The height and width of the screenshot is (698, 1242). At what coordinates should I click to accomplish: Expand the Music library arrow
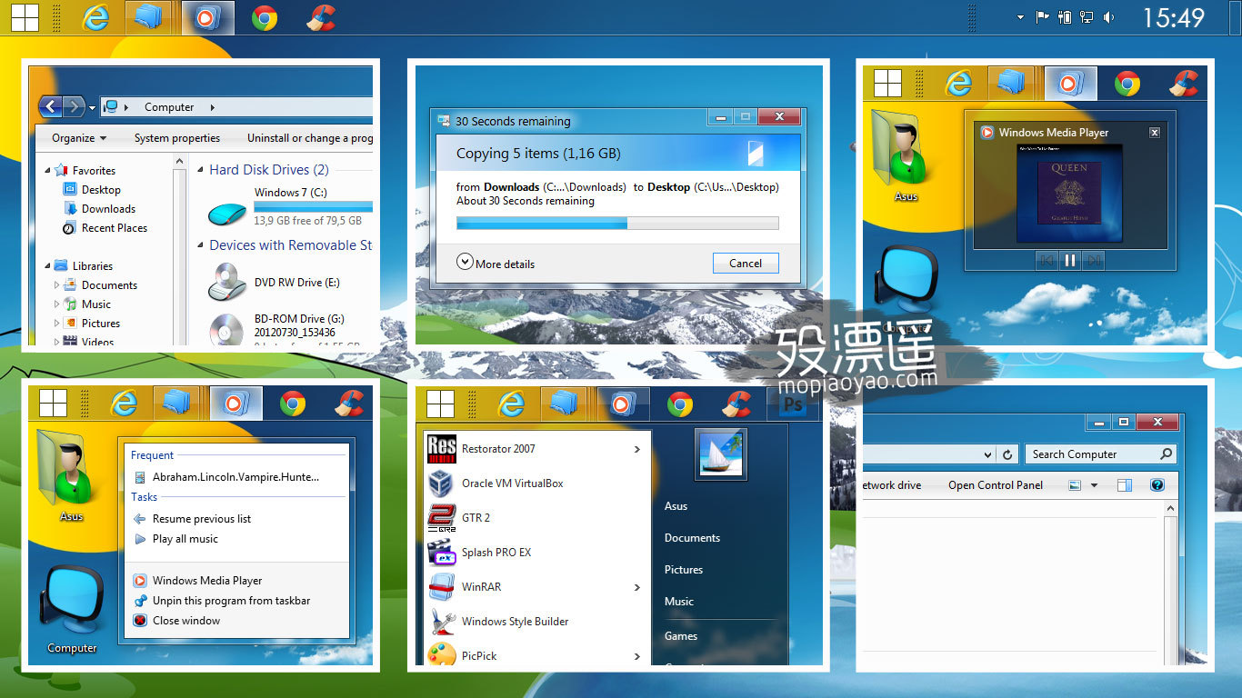click(x=57, y=304)
